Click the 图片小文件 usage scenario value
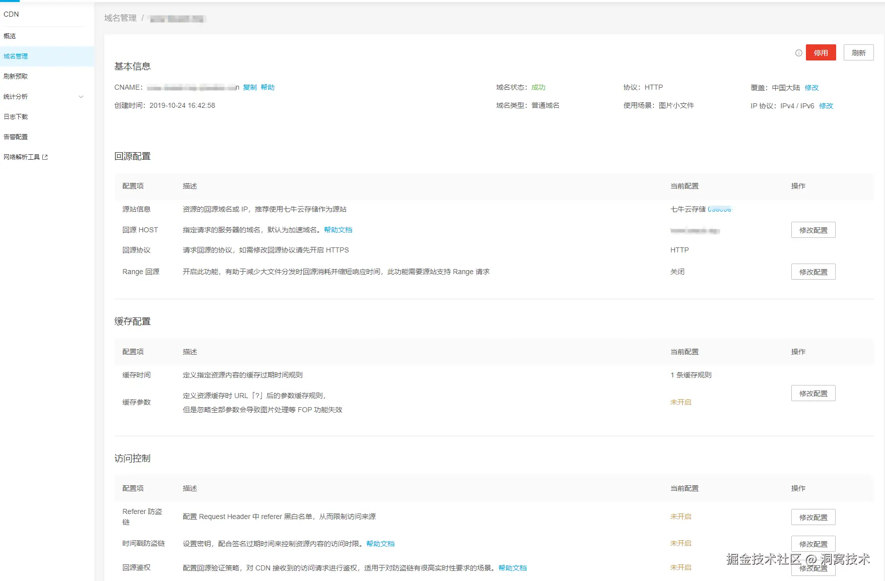Viewport: 885px width, 581px height. pyautogui.click(x=676, y=105)
